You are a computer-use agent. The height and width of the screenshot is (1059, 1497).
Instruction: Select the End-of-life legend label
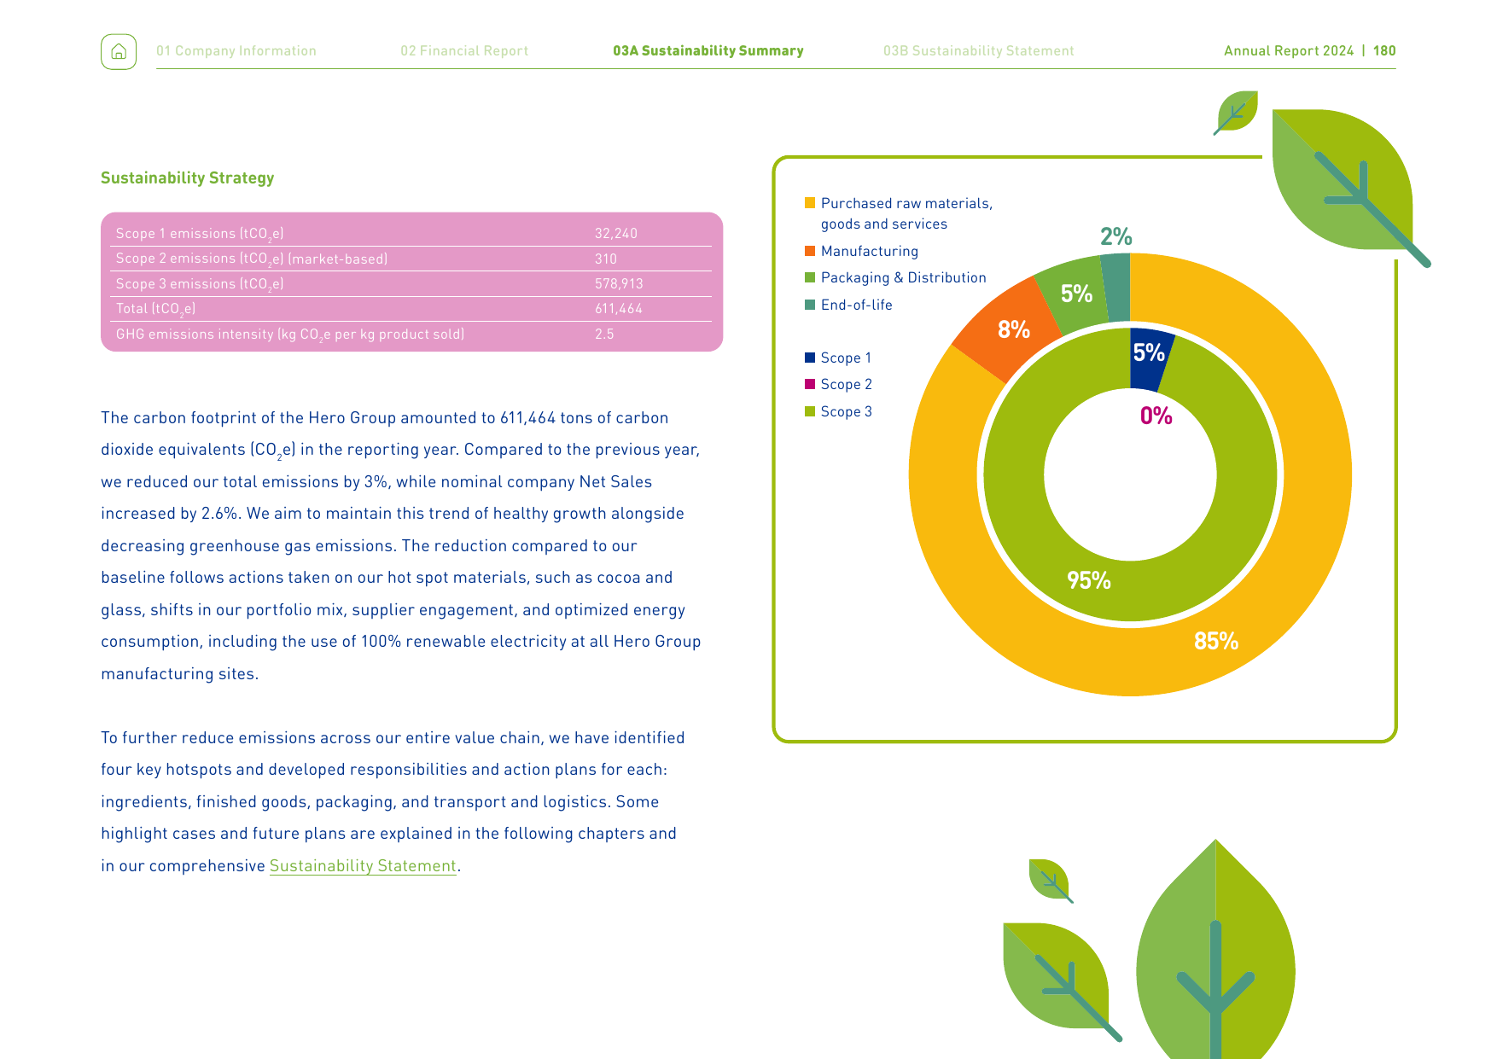click(x=856, y=305)
